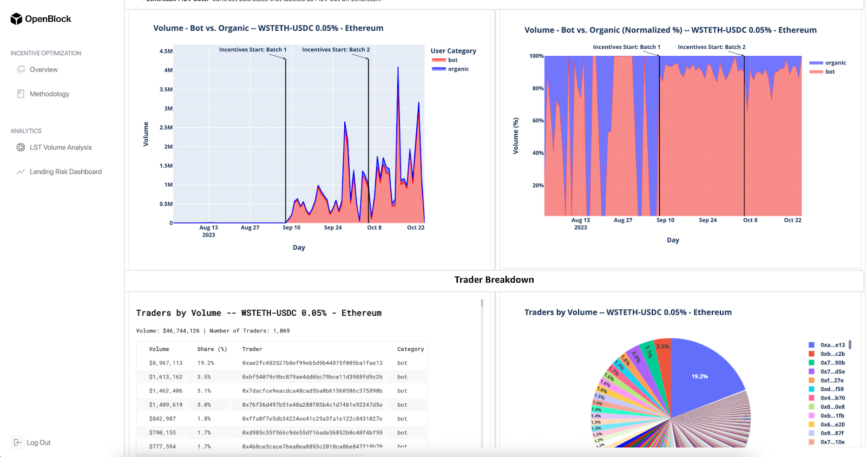Toggle 0xd...f59 pie legend entry
The height and width of the screenshot is (457, 866).
pyautogui.click(x=826, y=389)
